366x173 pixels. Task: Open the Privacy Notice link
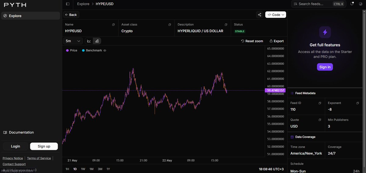13,158
